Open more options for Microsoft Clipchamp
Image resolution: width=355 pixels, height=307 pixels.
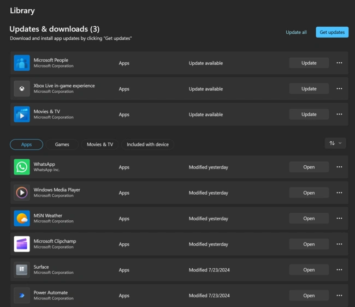click(339, 244)
